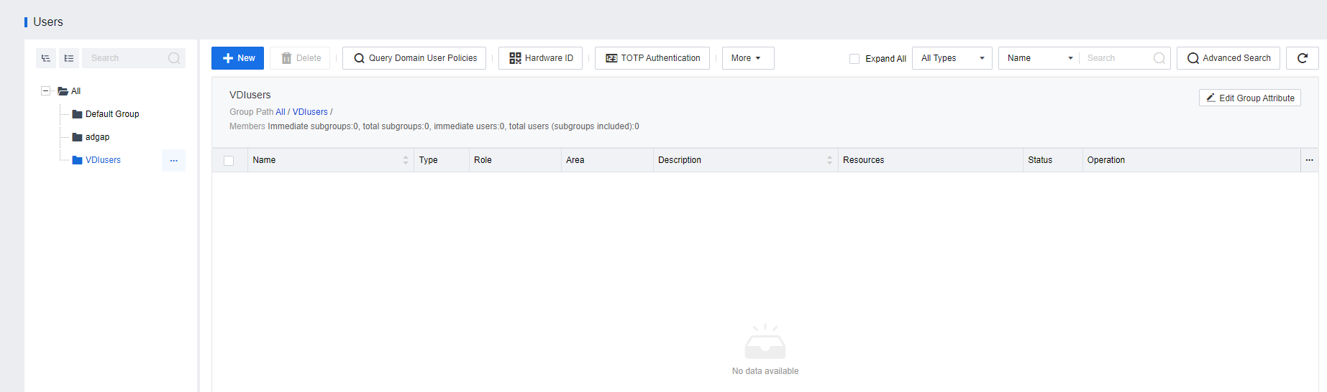The height and width of the screenshot is (392, 1327).
Task: Tick the select-all checkbox in table header
Action: point(229,161)
